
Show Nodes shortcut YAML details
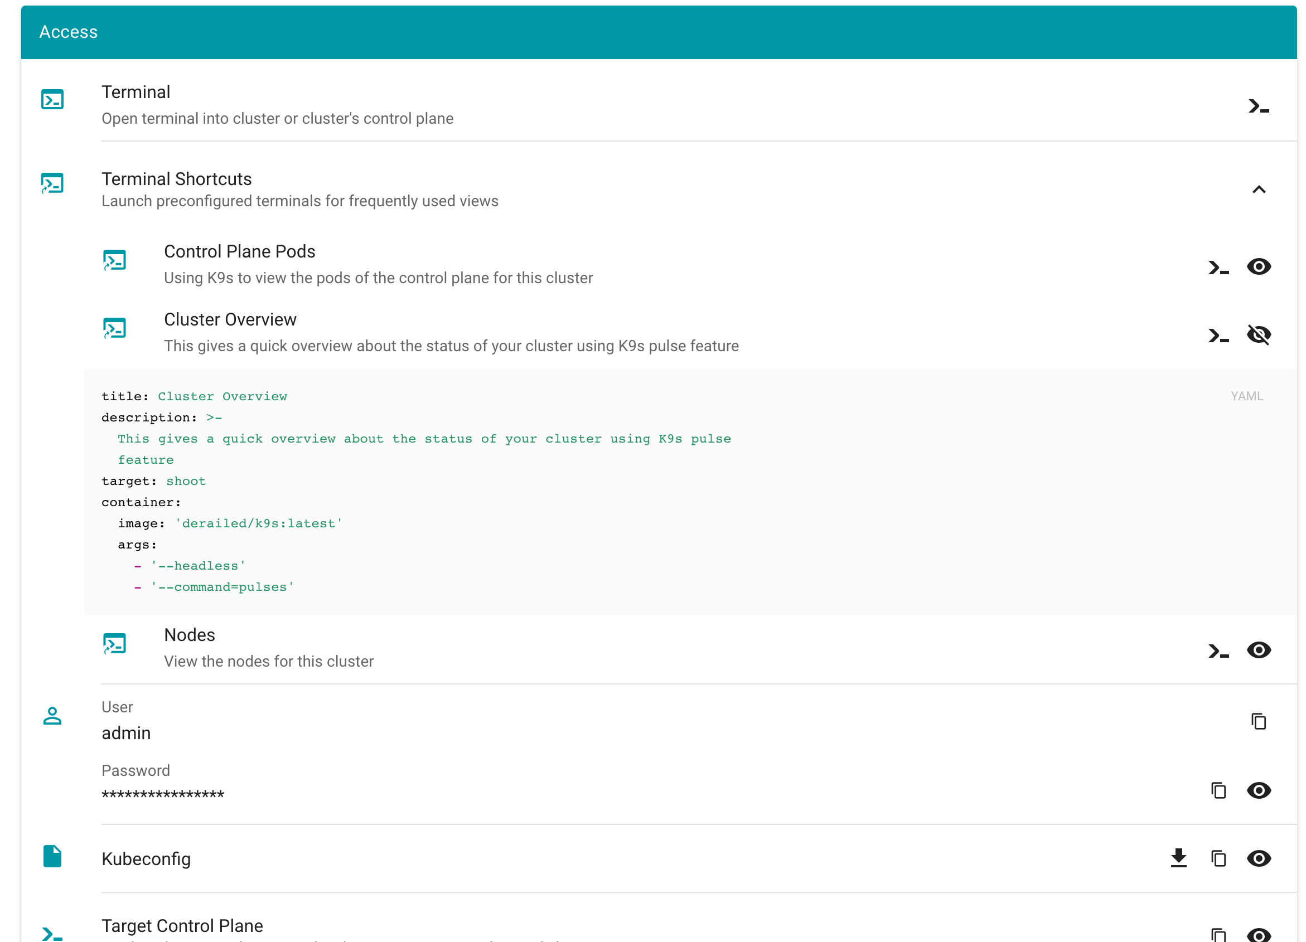pos(1258,650)
